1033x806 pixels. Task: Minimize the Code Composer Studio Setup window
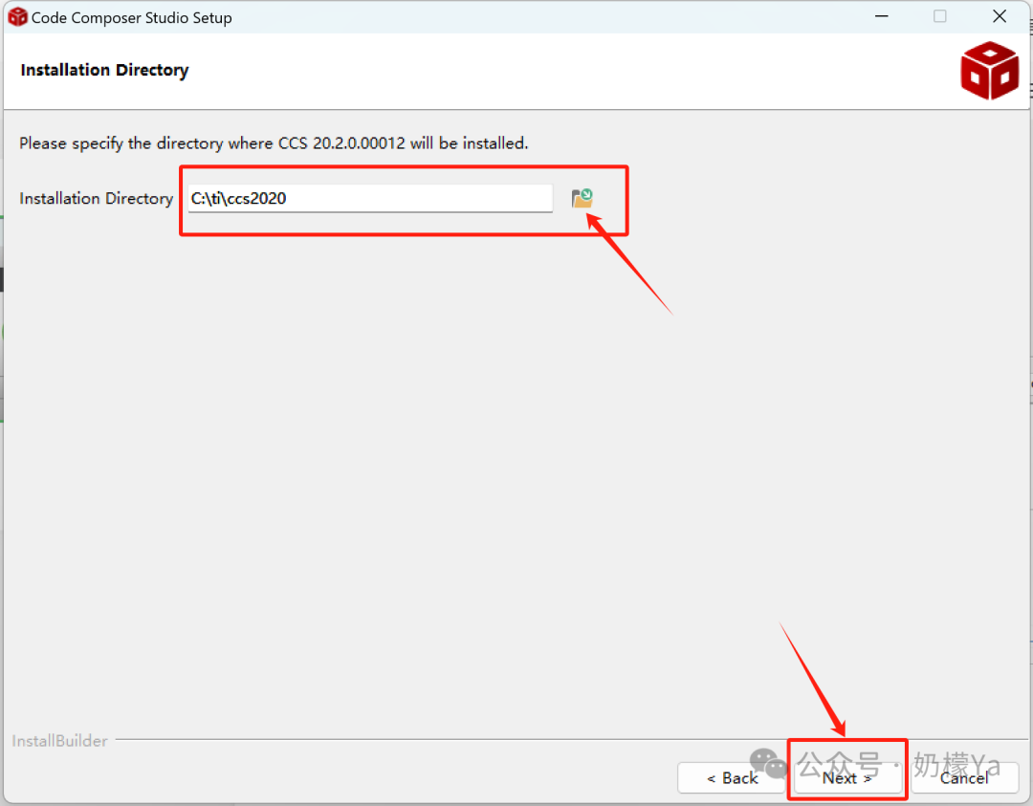point(882,16)
